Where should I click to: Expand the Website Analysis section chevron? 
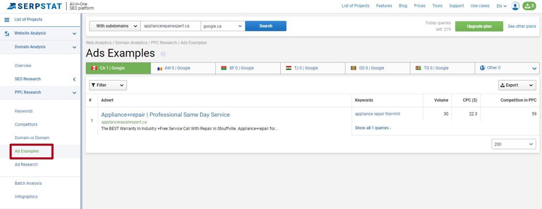point(74,33)
